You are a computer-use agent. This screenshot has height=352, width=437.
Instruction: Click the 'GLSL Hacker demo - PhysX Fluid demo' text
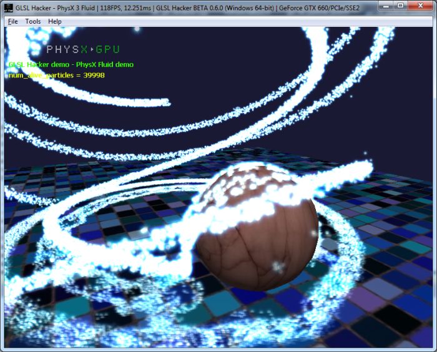(71, 64)
